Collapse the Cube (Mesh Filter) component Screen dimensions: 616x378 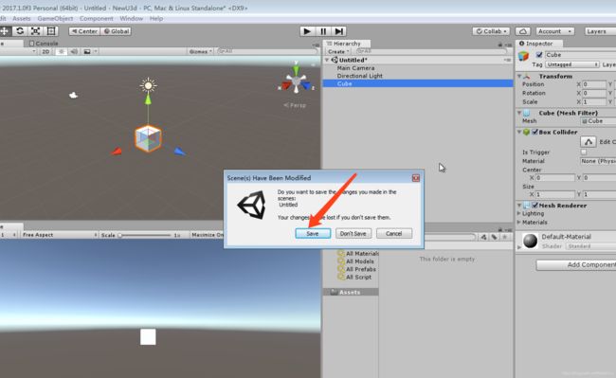click(519, 113)
